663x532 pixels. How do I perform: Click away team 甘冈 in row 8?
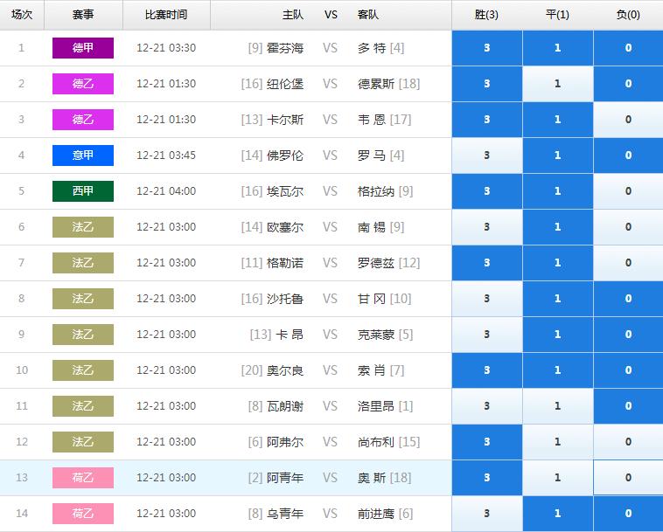tap(372, 299)
